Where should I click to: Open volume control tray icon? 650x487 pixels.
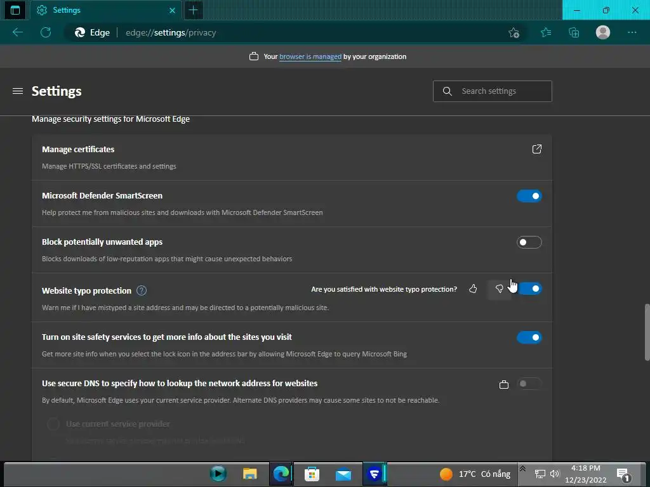[555, 474]
